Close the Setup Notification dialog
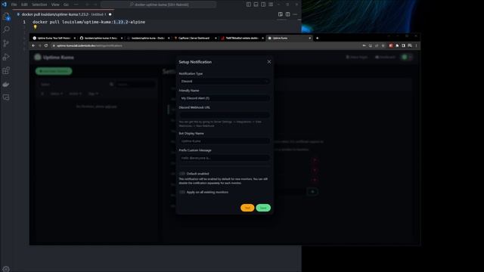The width and height of the screenshot is (484, 272). (x=269, y=62)
